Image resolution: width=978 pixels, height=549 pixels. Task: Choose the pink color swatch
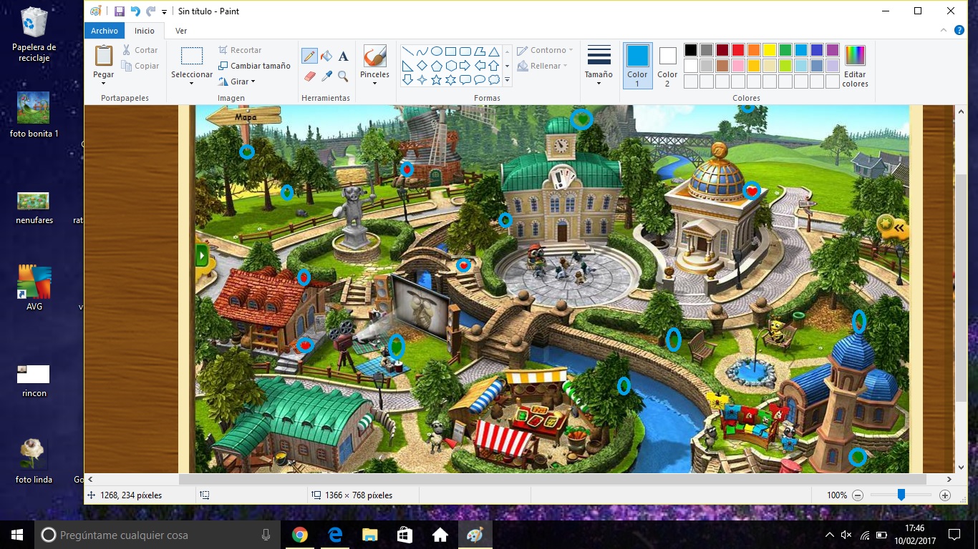tap(738, 66)
